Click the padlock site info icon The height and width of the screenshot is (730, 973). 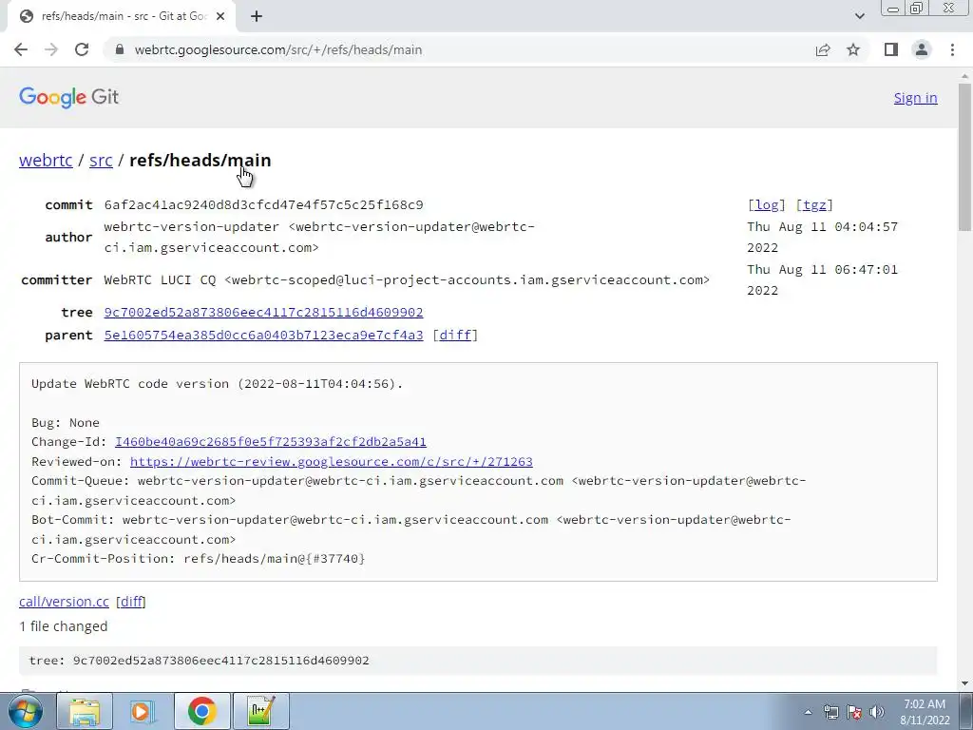click(120, 49)
